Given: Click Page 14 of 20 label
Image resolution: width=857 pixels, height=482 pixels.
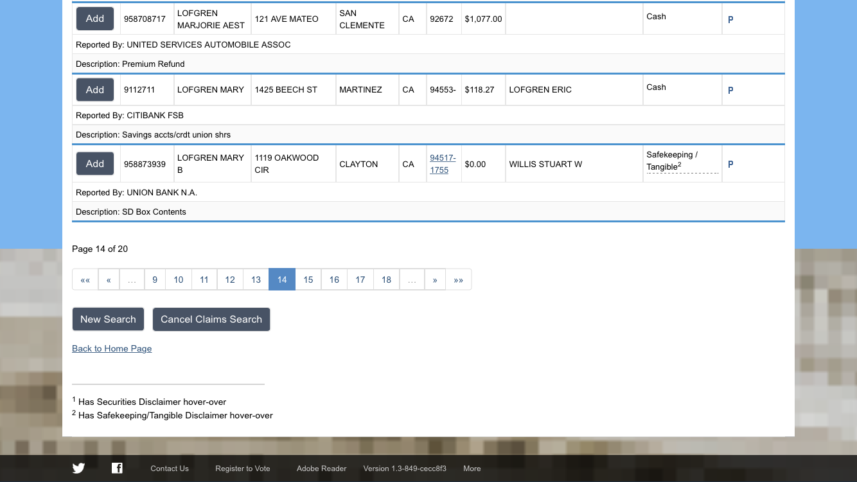Looking at the screenshot, I should coord(100,249).
